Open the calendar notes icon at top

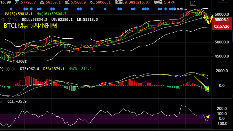193,4
